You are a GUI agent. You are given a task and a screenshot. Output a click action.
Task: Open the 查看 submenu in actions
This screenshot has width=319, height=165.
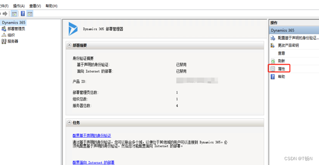point(281,53)
